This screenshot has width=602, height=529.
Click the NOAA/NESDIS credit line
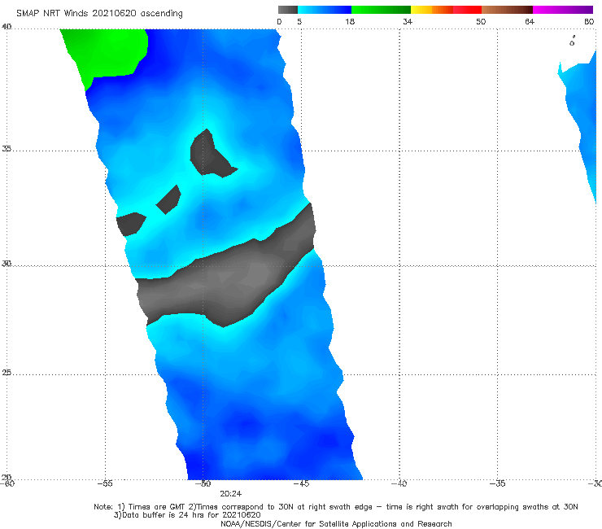click(336, 523)
